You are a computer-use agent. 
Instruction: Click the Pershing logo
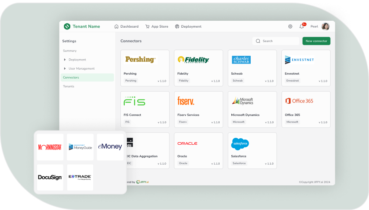pyautogui.click(x=141, y=59)
